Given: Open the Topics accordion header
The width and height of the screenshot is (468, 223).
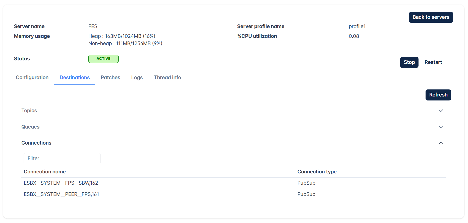Looking at the screenshot, I should pos(233,111).
